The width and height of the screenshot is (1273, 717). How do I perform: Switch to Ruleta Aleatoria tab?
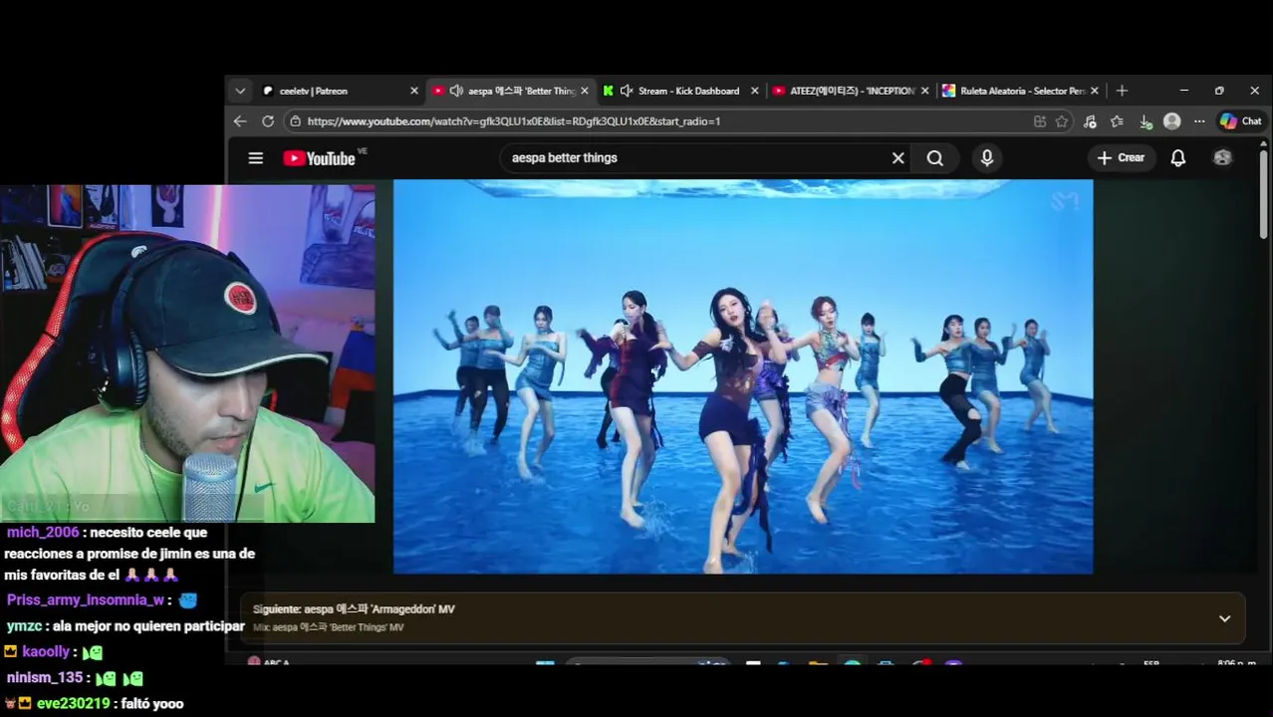coord(1022,91)
